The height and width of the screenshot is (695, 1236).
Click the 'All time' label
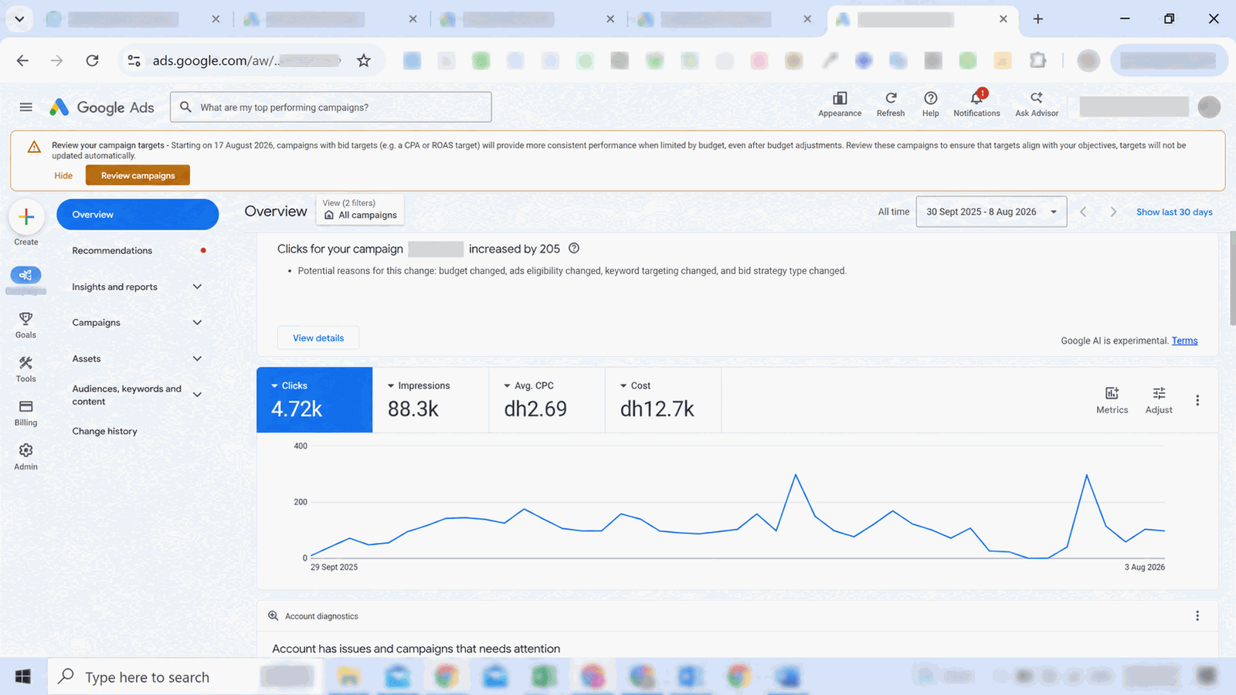coord(894,212)
